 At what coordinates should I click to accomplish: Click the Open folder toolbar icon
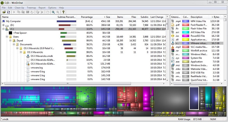pyautogui.click(x=4, y=12)
